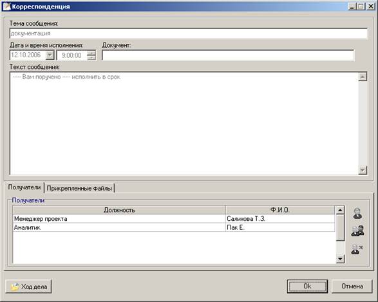Add a single recipient using person icon
Screen dimensions: 378x302
357,213
